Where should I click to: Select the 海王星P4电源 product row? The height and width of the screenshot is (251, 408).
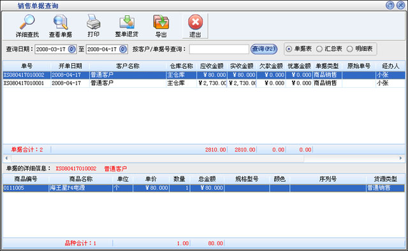[204, 188]
